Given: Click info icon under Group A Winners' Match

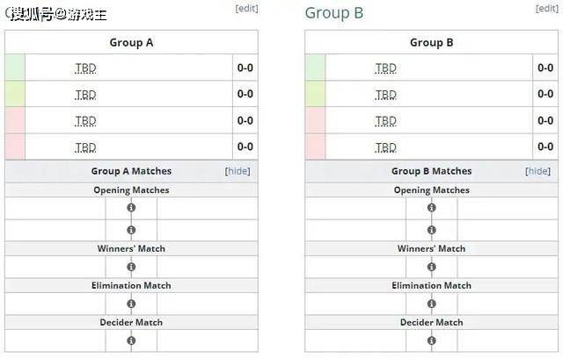Looking at the screenshot, I should pyautogui.click(x=131, y=267).
